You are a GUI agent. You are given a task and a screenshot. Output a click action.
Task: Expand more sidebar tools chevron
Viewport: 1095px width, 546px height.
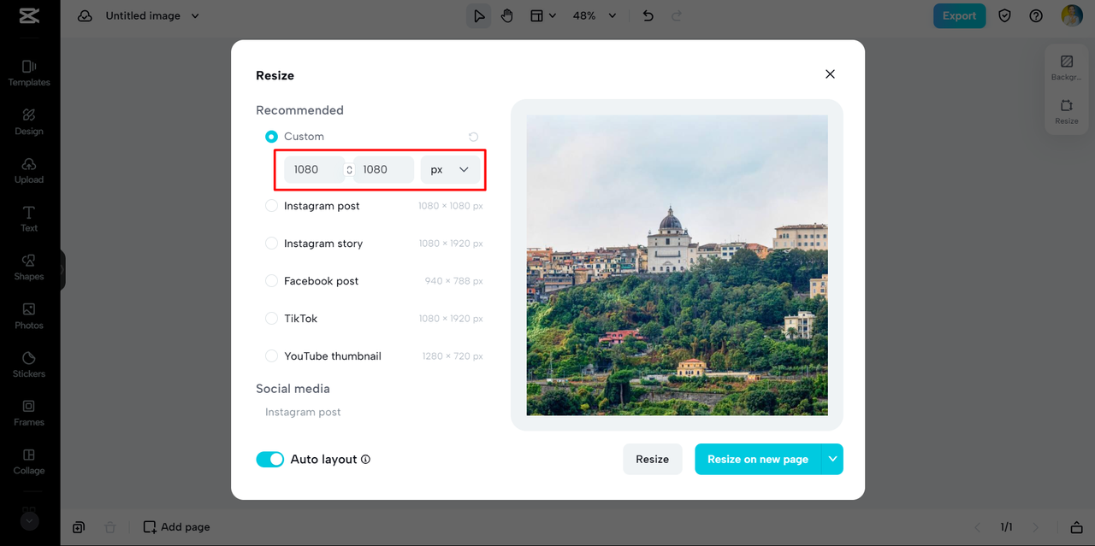coord(29,520)
